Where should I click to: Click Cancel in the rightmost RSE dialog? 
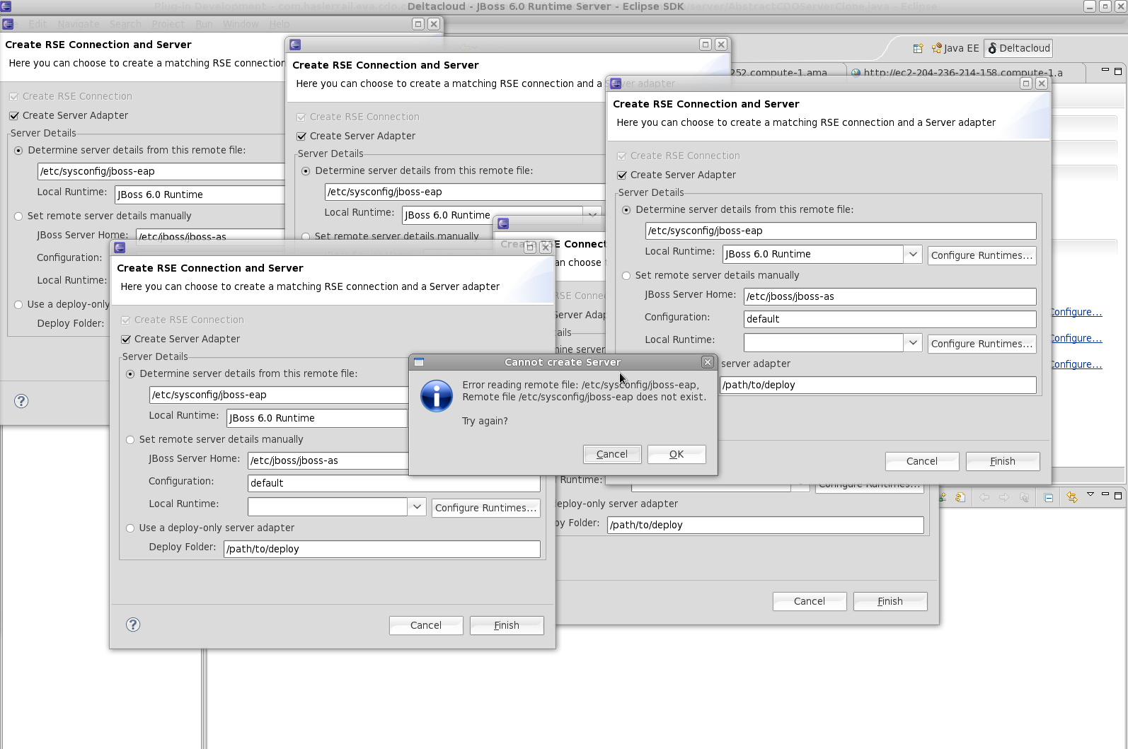[922, 461]
